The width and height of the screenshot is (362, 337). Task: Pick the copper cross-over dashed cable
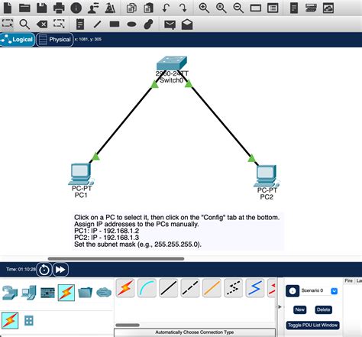click(x=190, y=288)
